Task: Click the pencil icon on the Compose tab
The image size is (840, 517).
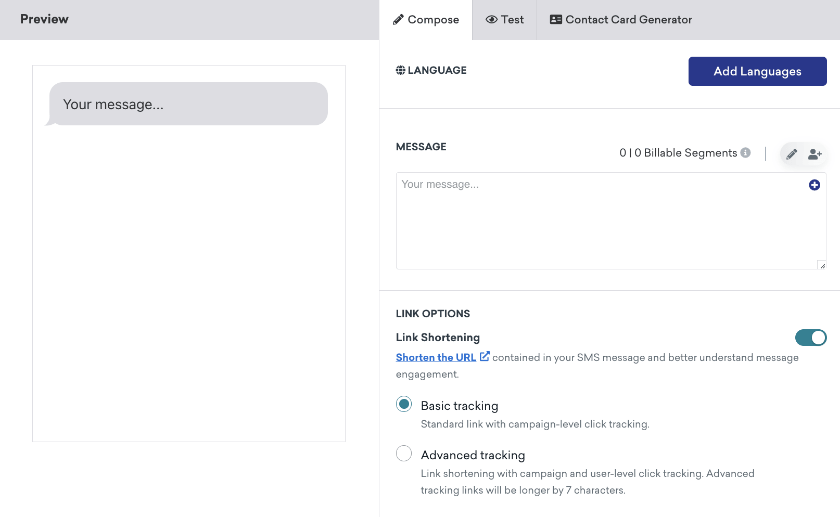Action: tap(397, 19)
